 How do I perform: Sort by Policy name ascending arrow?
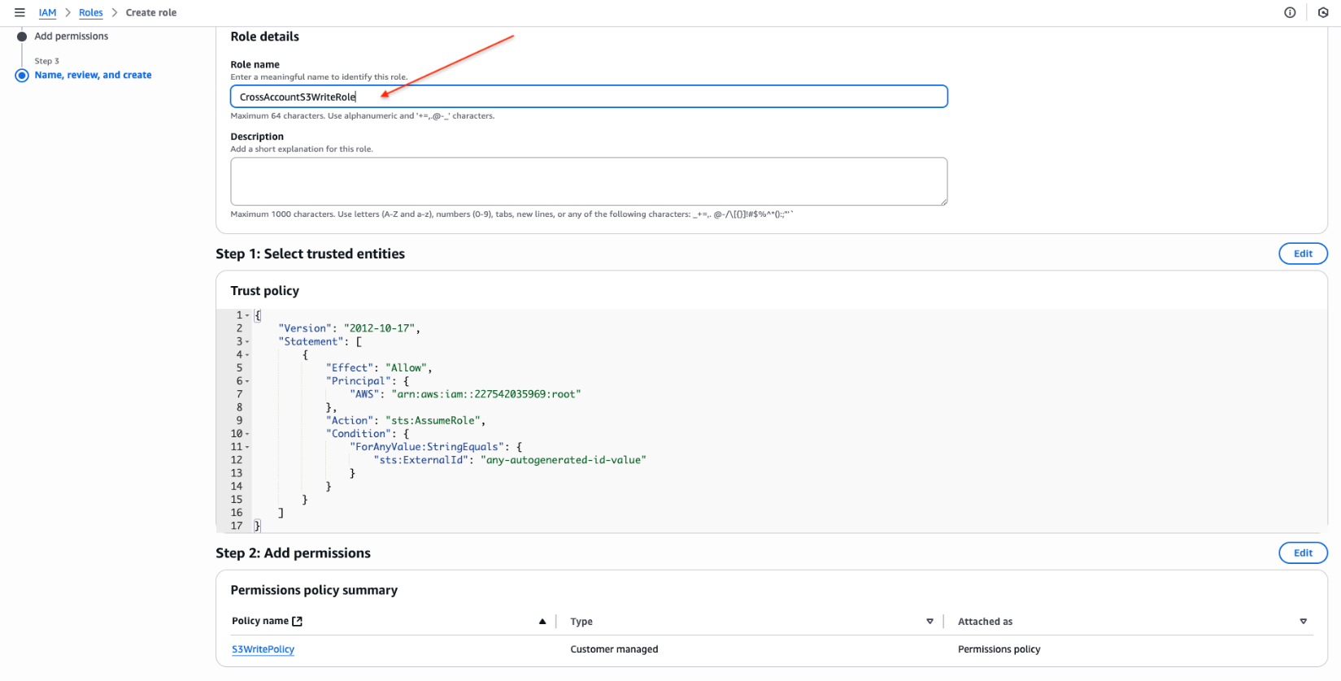[542, 622]
